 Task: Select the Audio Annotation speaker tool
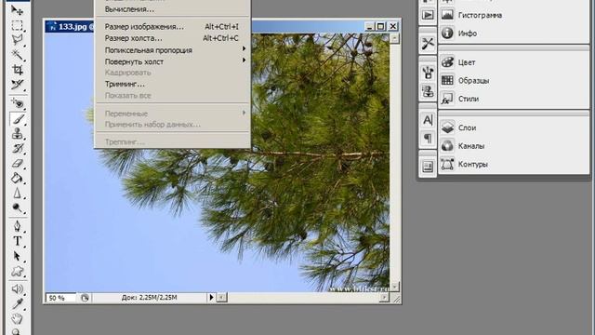pos(17,289)
